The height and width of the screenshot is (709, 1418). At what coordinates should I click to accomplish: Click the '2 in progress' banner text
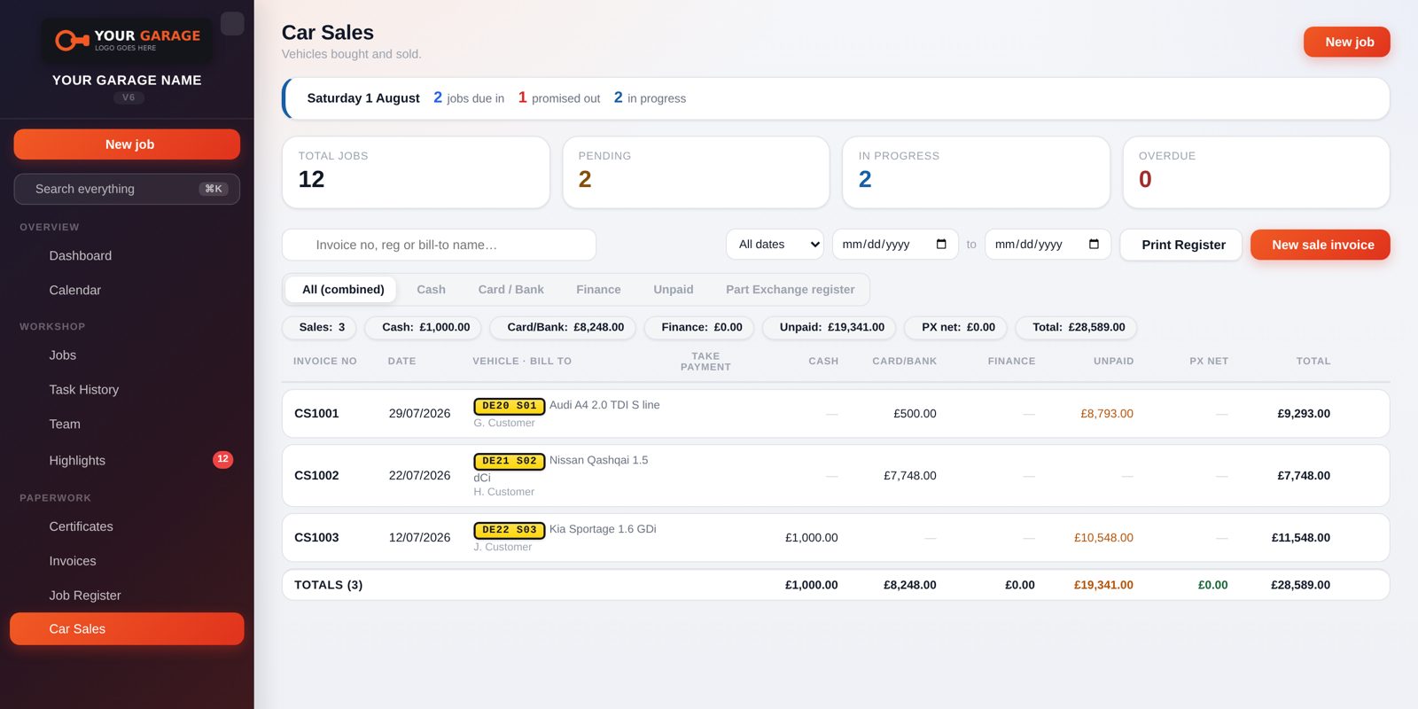pos(650,97)
